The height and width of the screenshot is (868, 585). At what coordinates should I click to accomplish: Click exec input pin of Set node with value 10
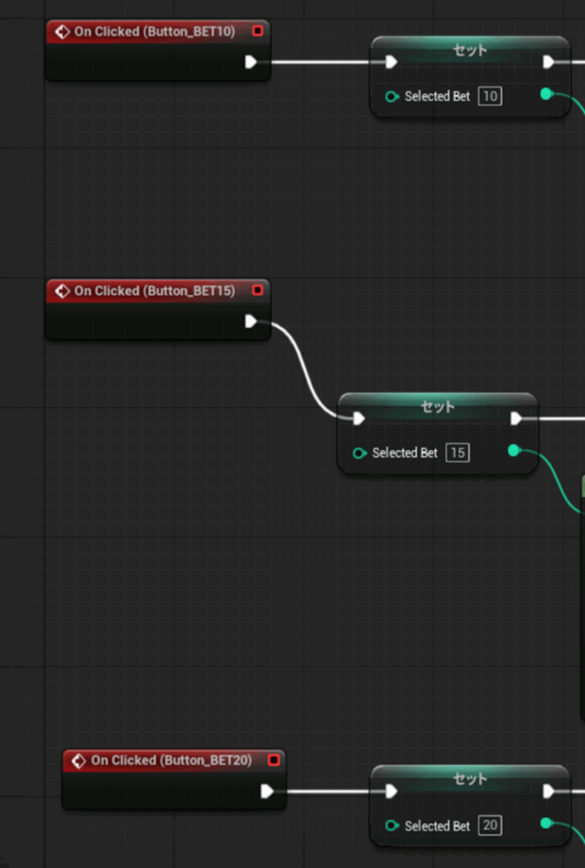pyautogui.click(x=391, y=62)
